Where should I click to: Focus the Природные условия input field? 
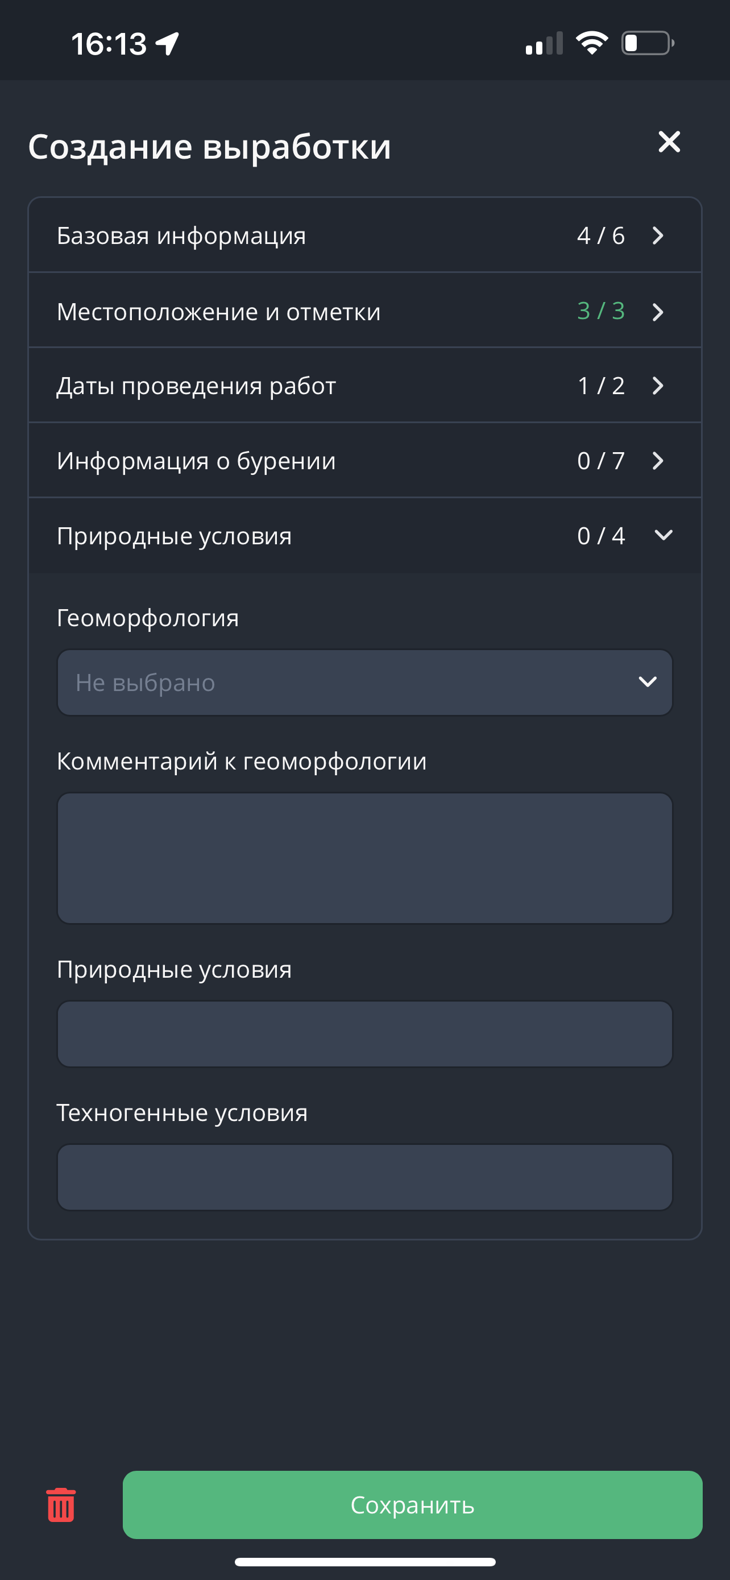[364, 1033]
